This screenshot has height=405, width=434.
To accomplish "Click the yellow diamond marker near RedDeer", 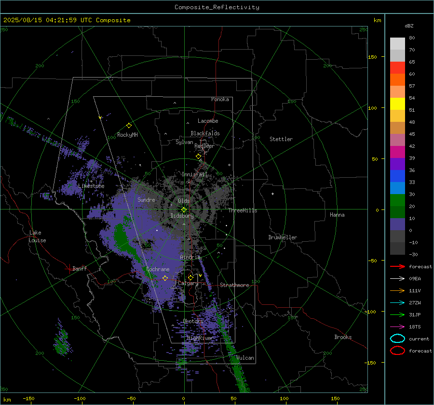I will click(199, 157).
